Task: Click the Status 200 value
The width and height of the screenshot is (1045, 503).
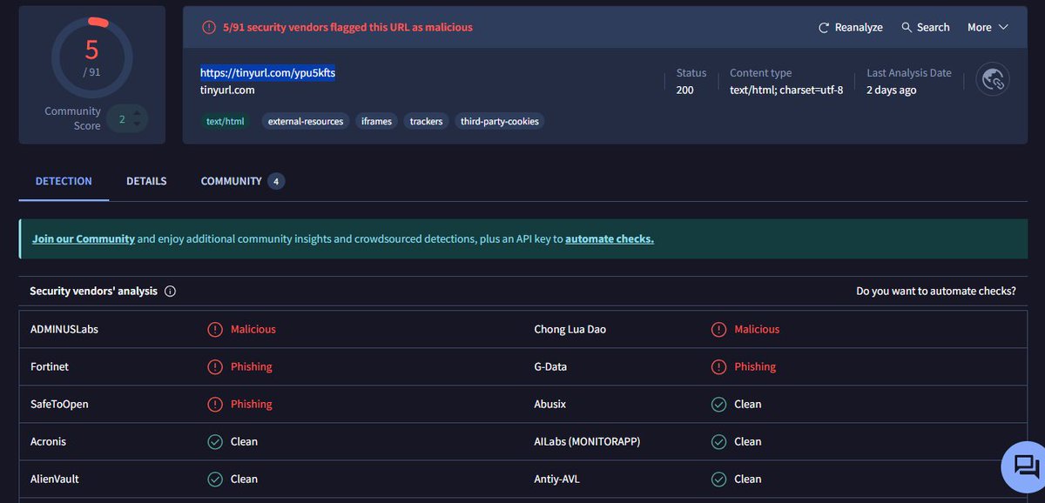Action: (x=685, y=90)
